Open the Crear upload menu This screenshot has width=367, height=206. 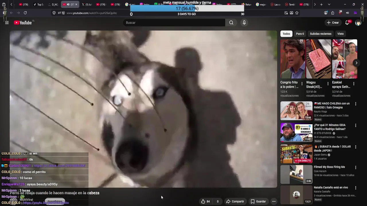333,23
